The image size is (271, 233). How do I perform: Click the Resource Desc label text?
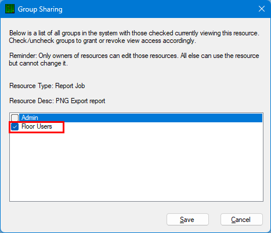coord(32,101)
